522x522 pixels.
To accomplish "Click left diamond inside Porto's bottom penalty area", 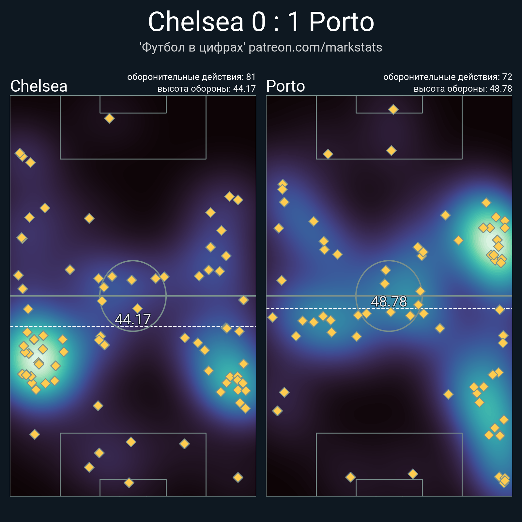I will point(350,477).
